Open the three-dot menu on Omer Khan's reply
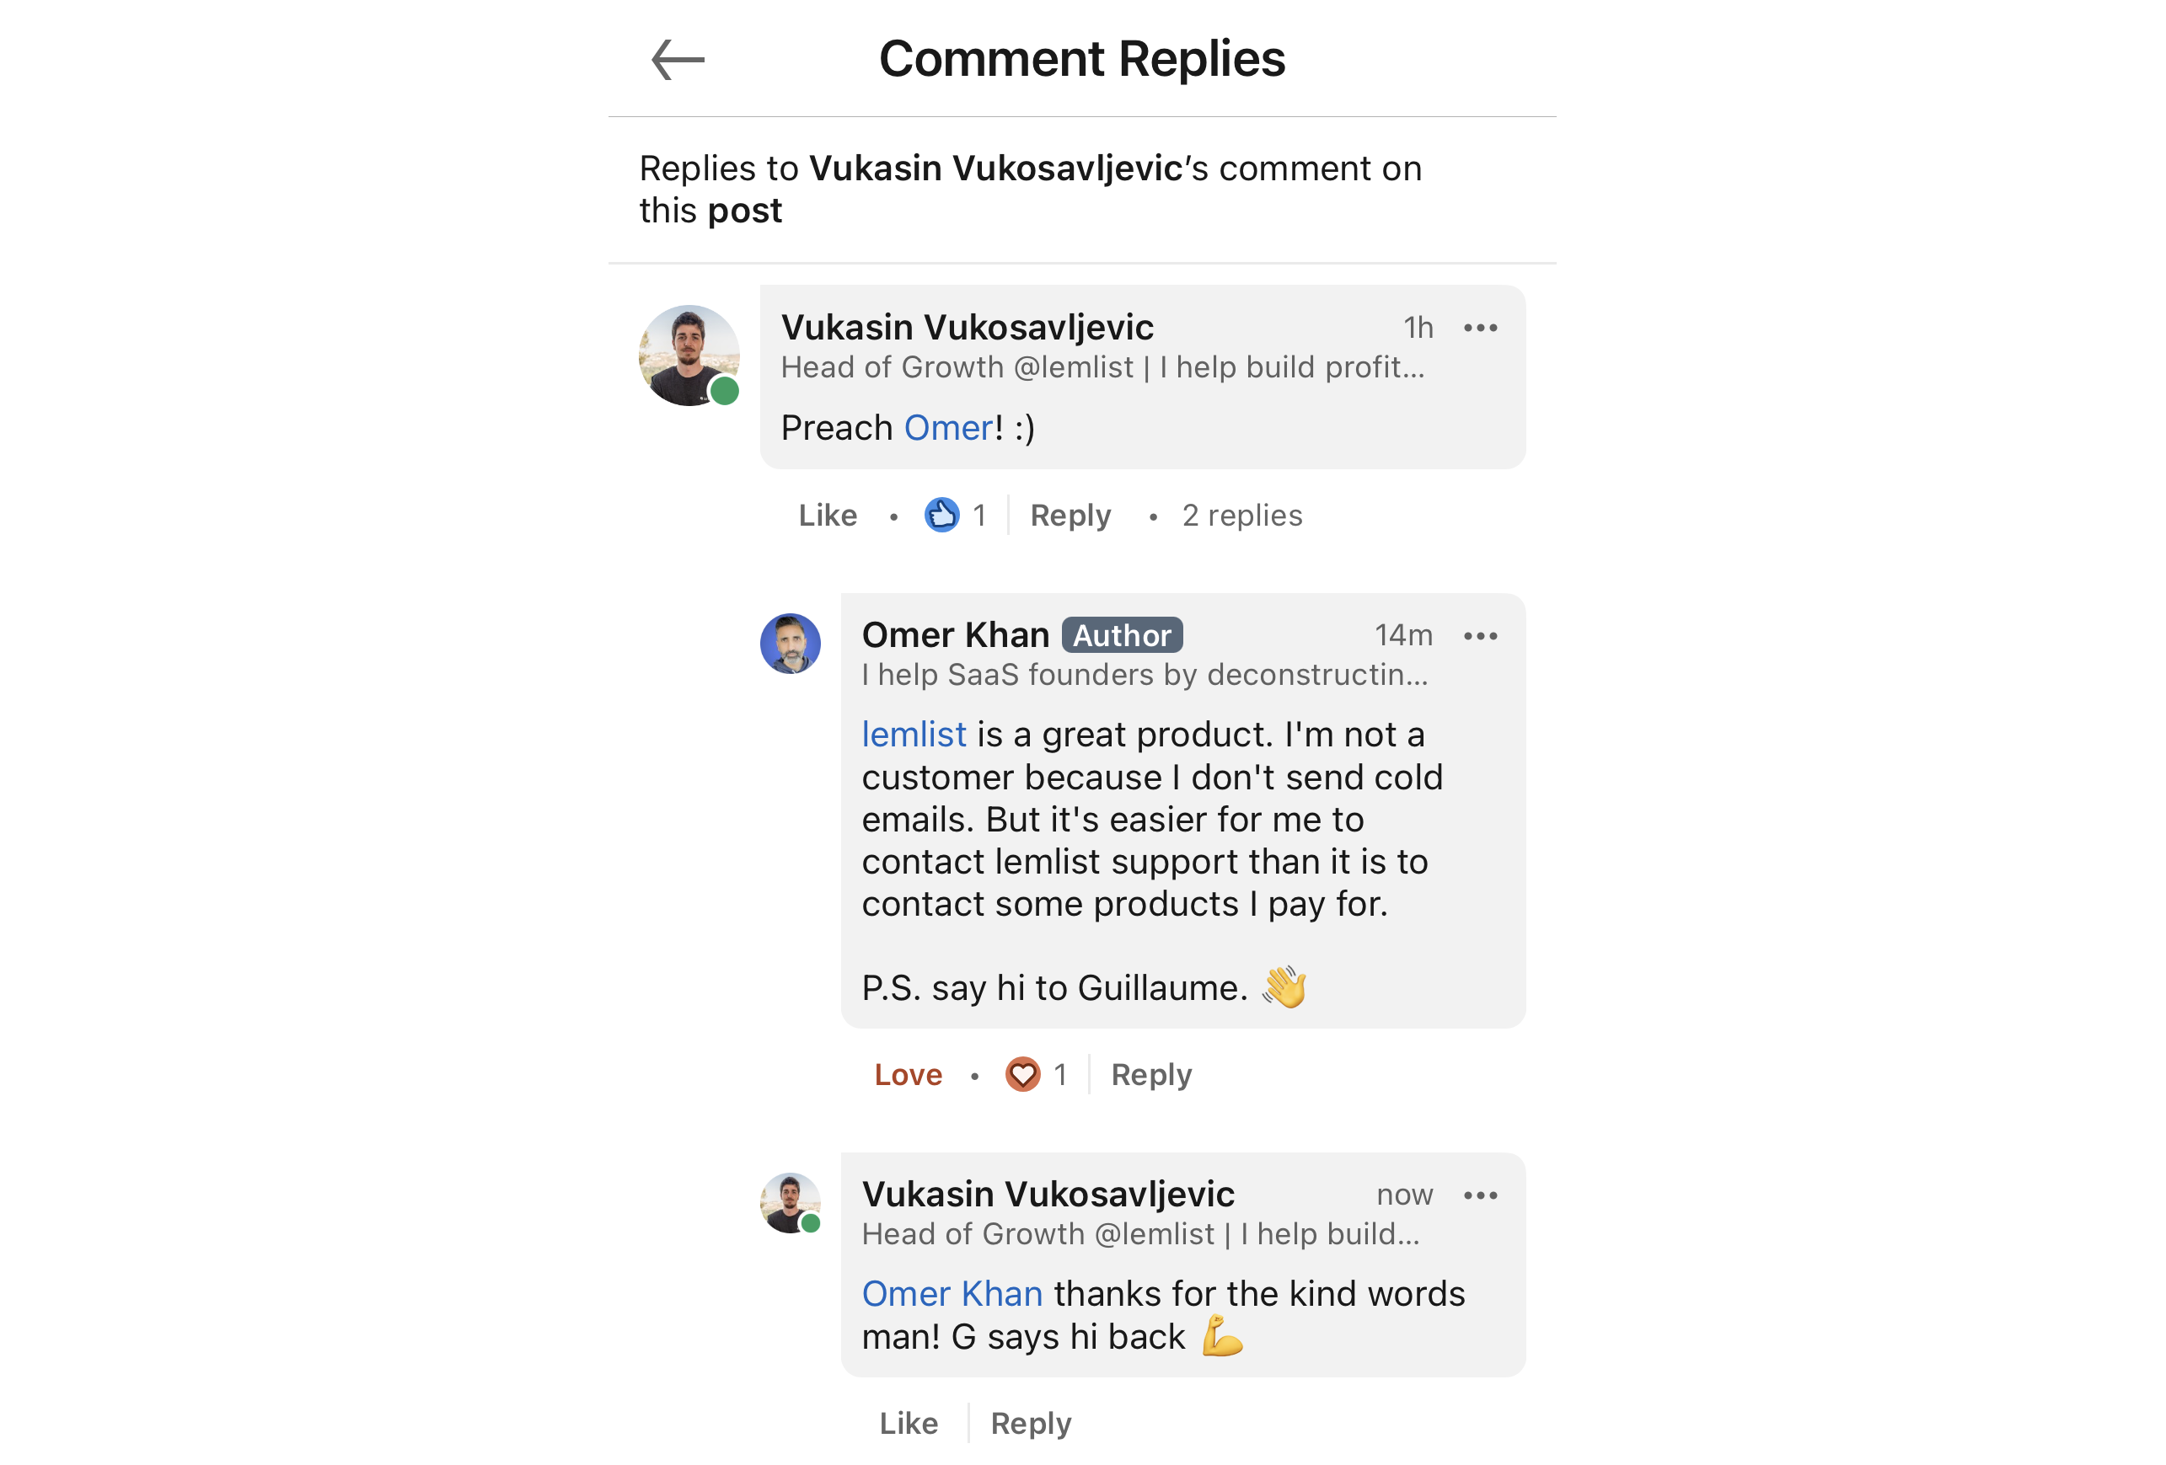2166x1465 pixels. pos(1481,635)
